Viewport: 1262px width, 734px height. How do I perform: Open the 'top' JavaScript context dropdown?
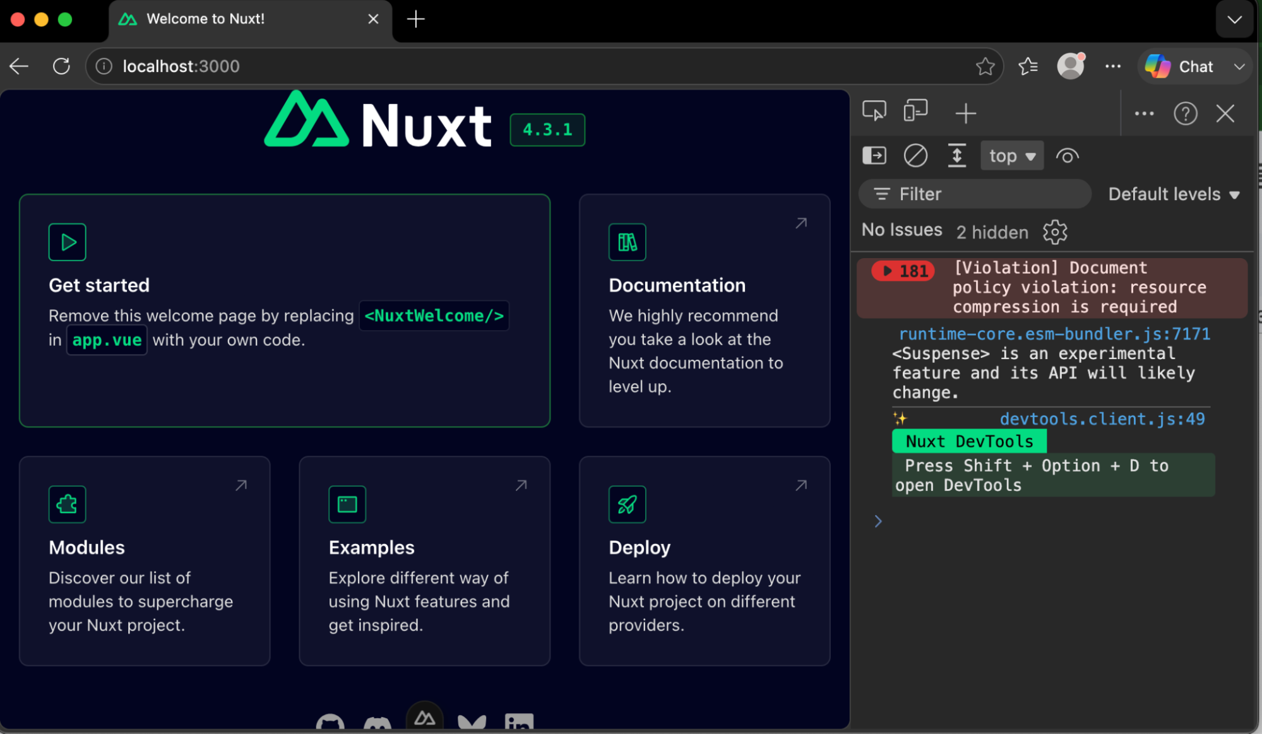[1012, 156]
